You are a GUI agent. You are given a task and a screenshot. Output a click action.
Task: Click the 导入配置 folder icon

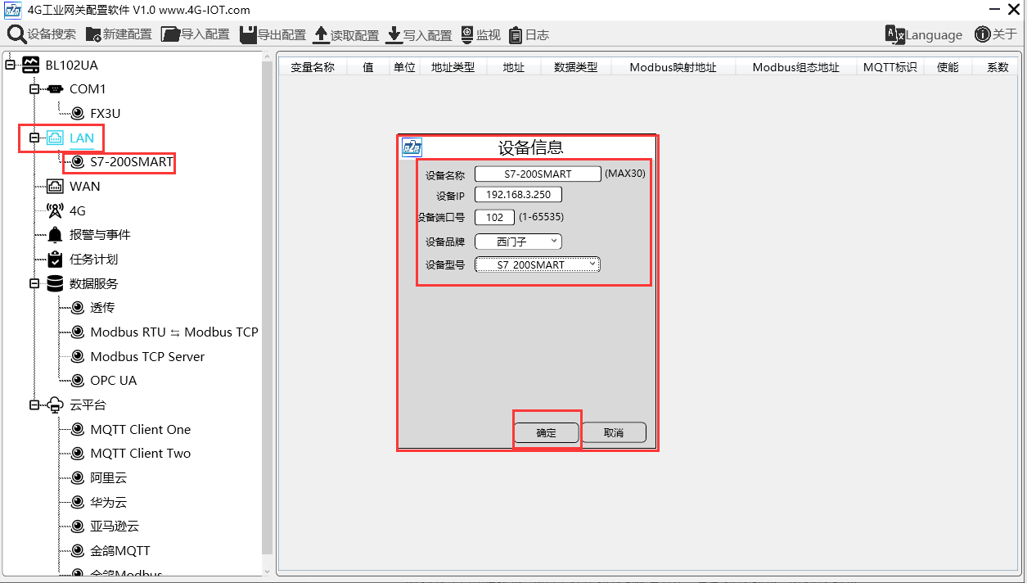tap(170, 34)
